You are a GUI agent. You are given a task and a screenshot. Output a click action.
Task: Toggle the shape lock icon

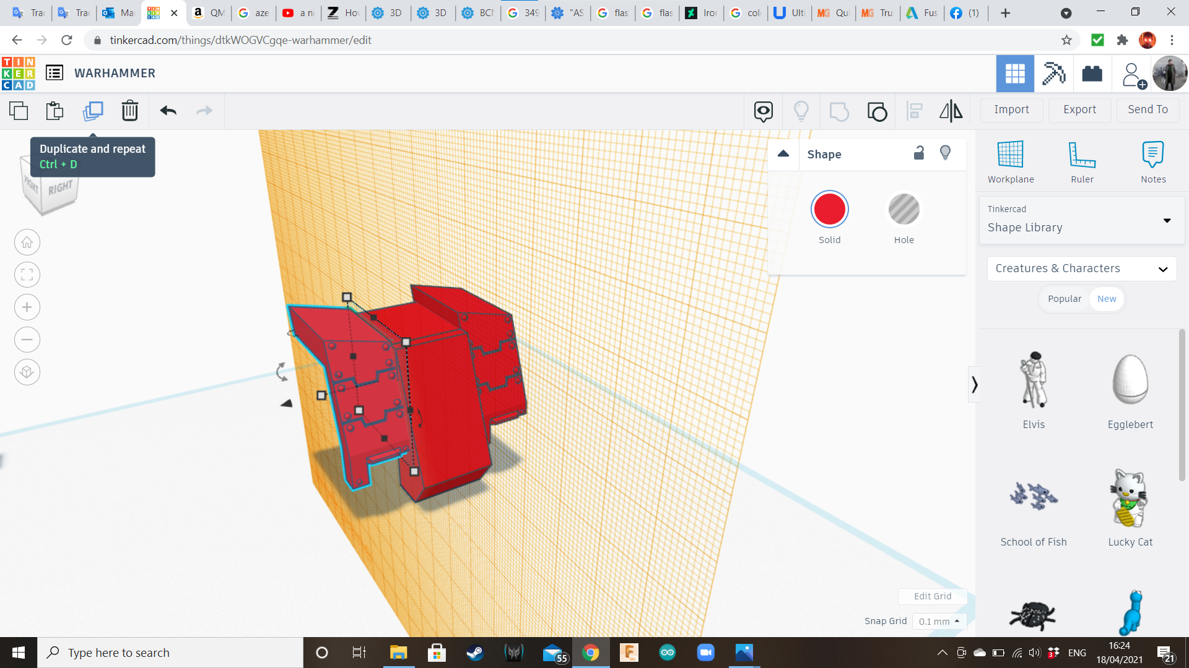point(919,153)
